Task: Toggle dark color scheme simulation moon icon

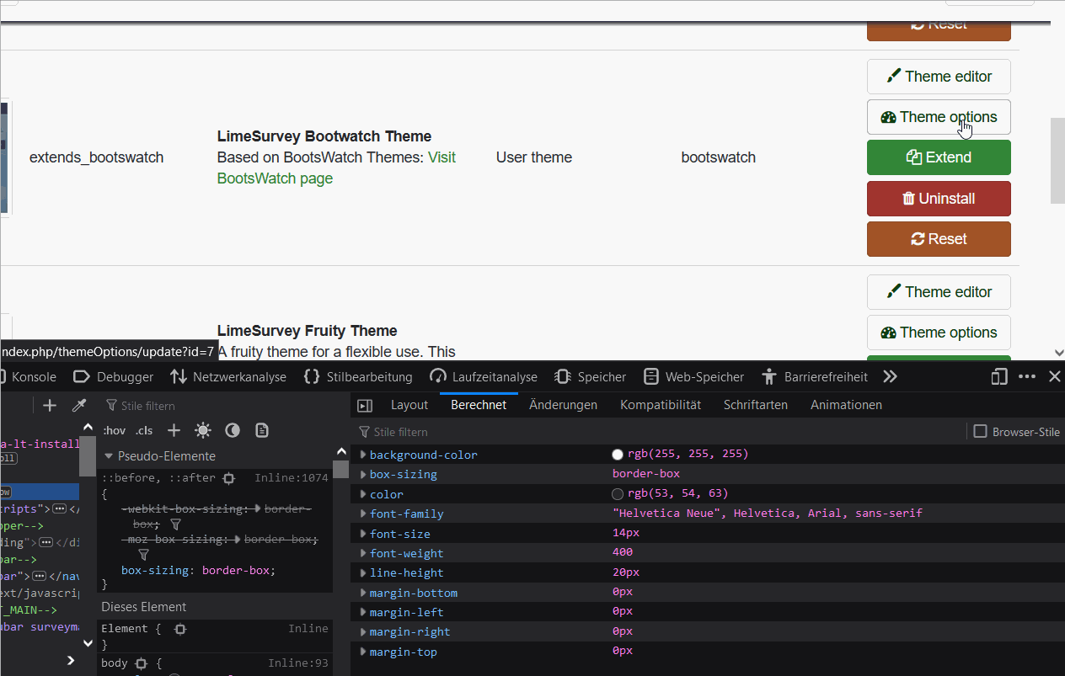Action: click(233, 430)
